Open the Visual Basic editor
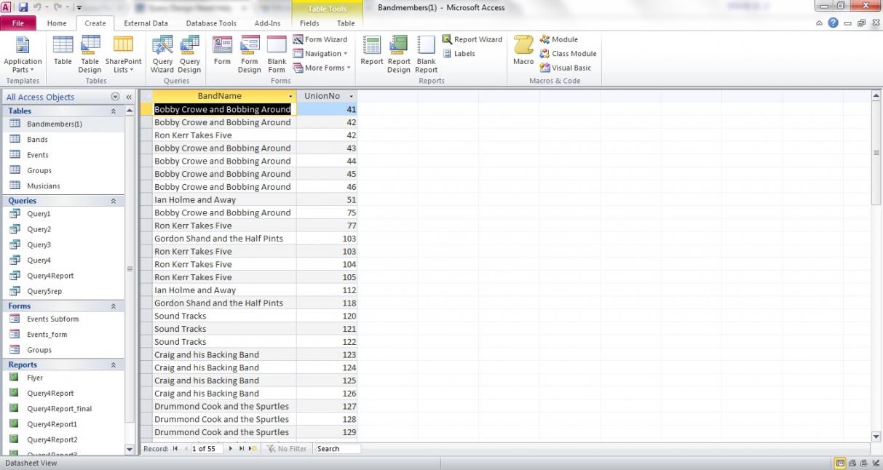 [566, 68]
